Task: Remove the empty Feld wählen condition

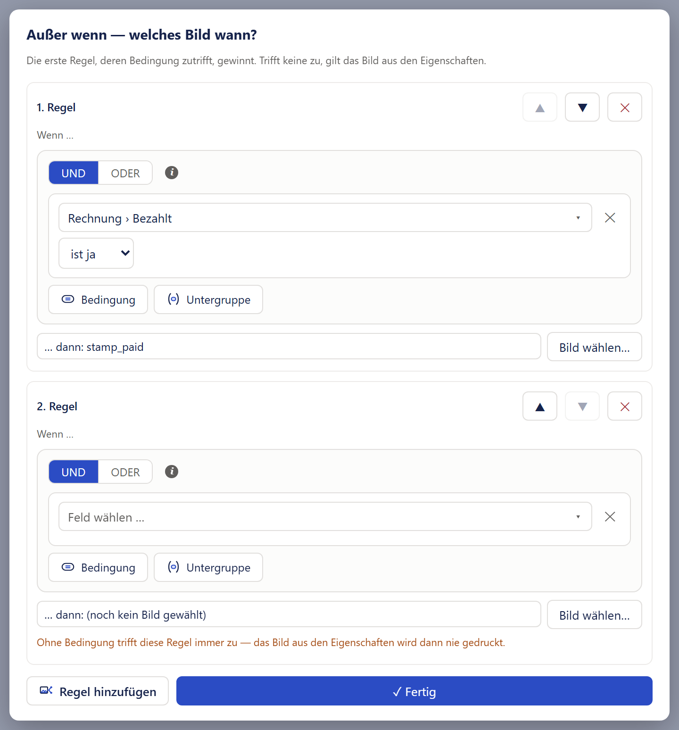Action: pyautogui.click(x=610, y=516)
